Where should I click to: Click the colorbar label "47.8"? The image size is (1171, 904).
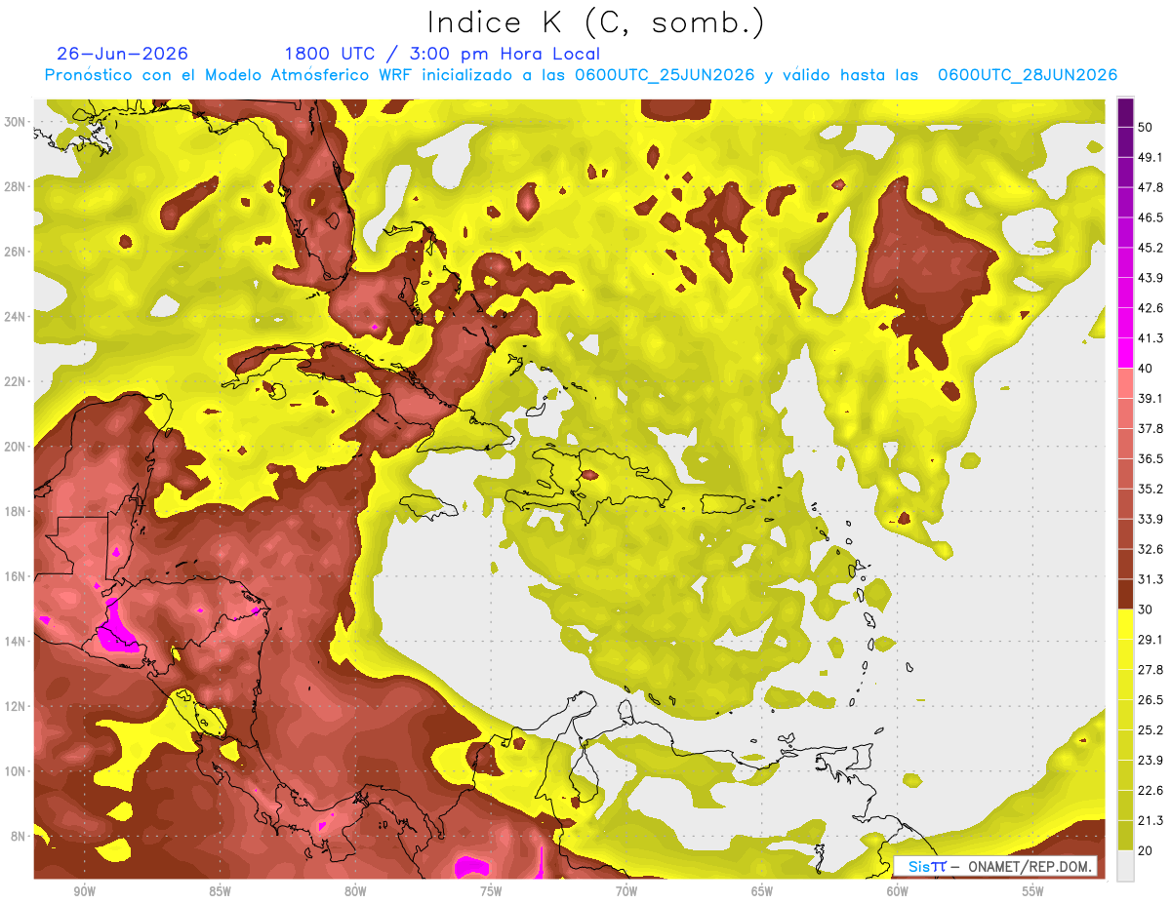pyautogui.click(x=1151, y=187)
